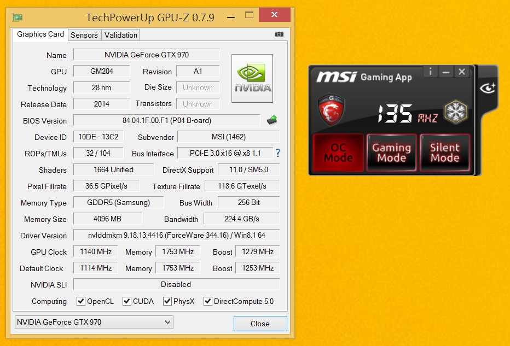Click the Default Clock value 1114 MHz

(x=96, y=268)
